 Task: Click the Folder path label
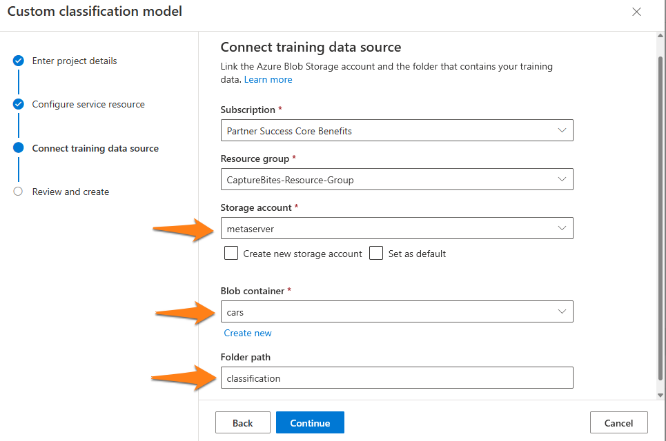(x=246, y=357)
